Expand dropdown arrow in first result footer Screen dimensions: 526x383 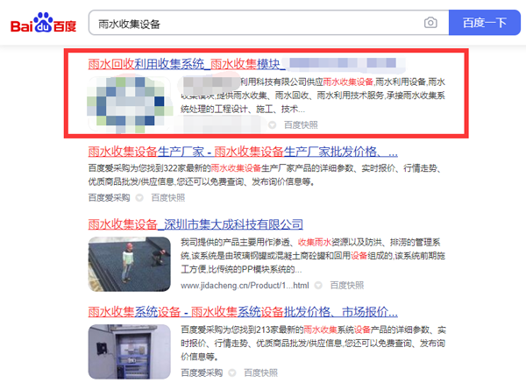pos(272,125)
